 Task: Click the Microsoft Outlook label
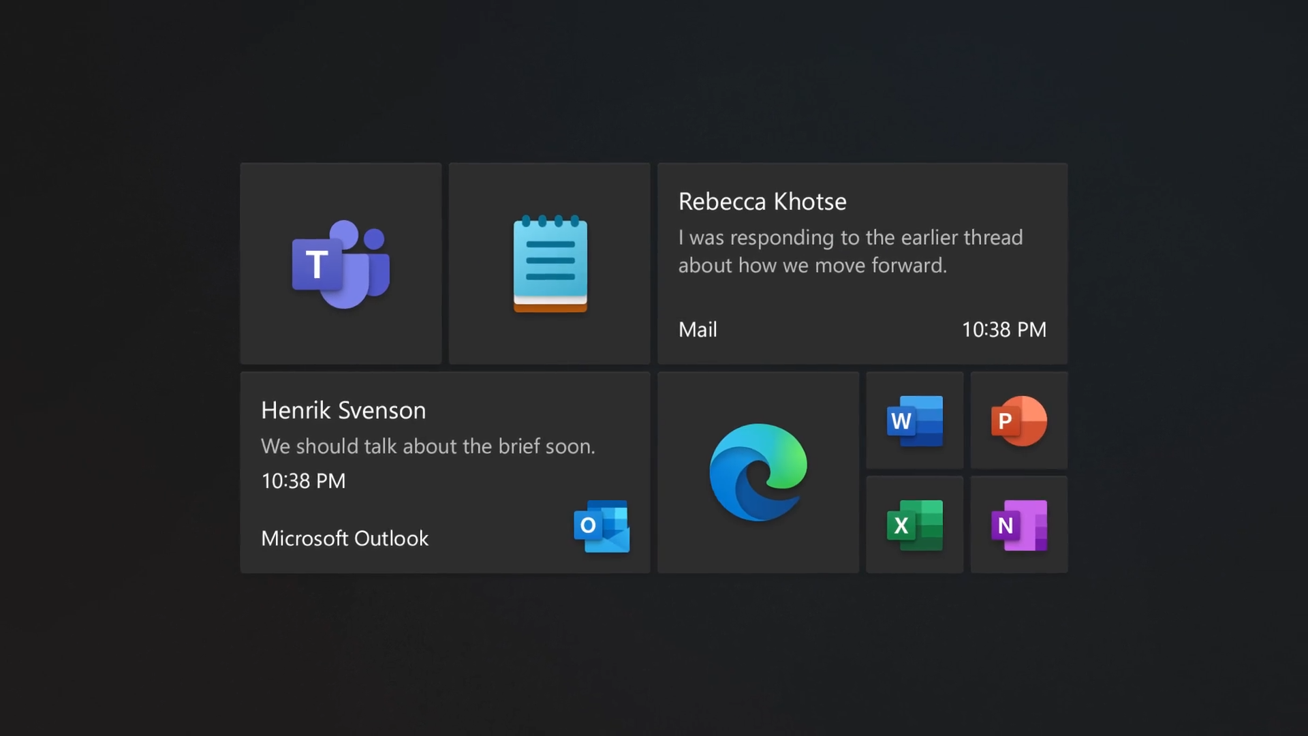point(345,538)
